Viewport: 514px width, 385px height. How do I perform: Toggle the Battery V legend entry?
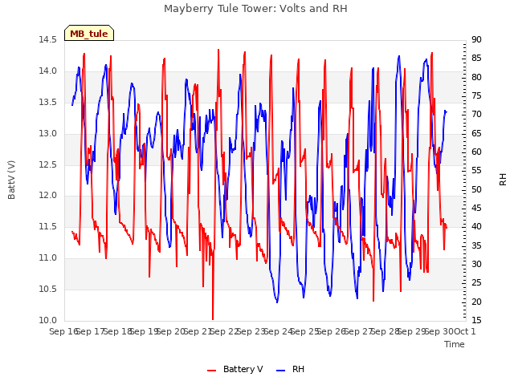[235, 369]
